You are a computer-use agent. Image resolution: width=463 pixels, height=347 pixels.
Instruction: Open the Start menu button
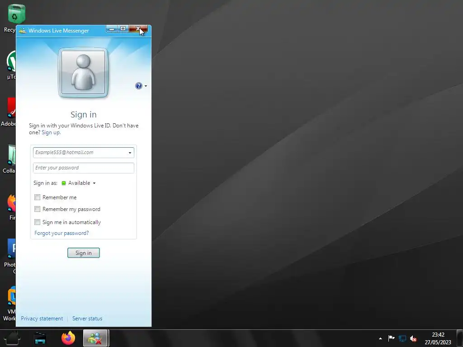12,338
